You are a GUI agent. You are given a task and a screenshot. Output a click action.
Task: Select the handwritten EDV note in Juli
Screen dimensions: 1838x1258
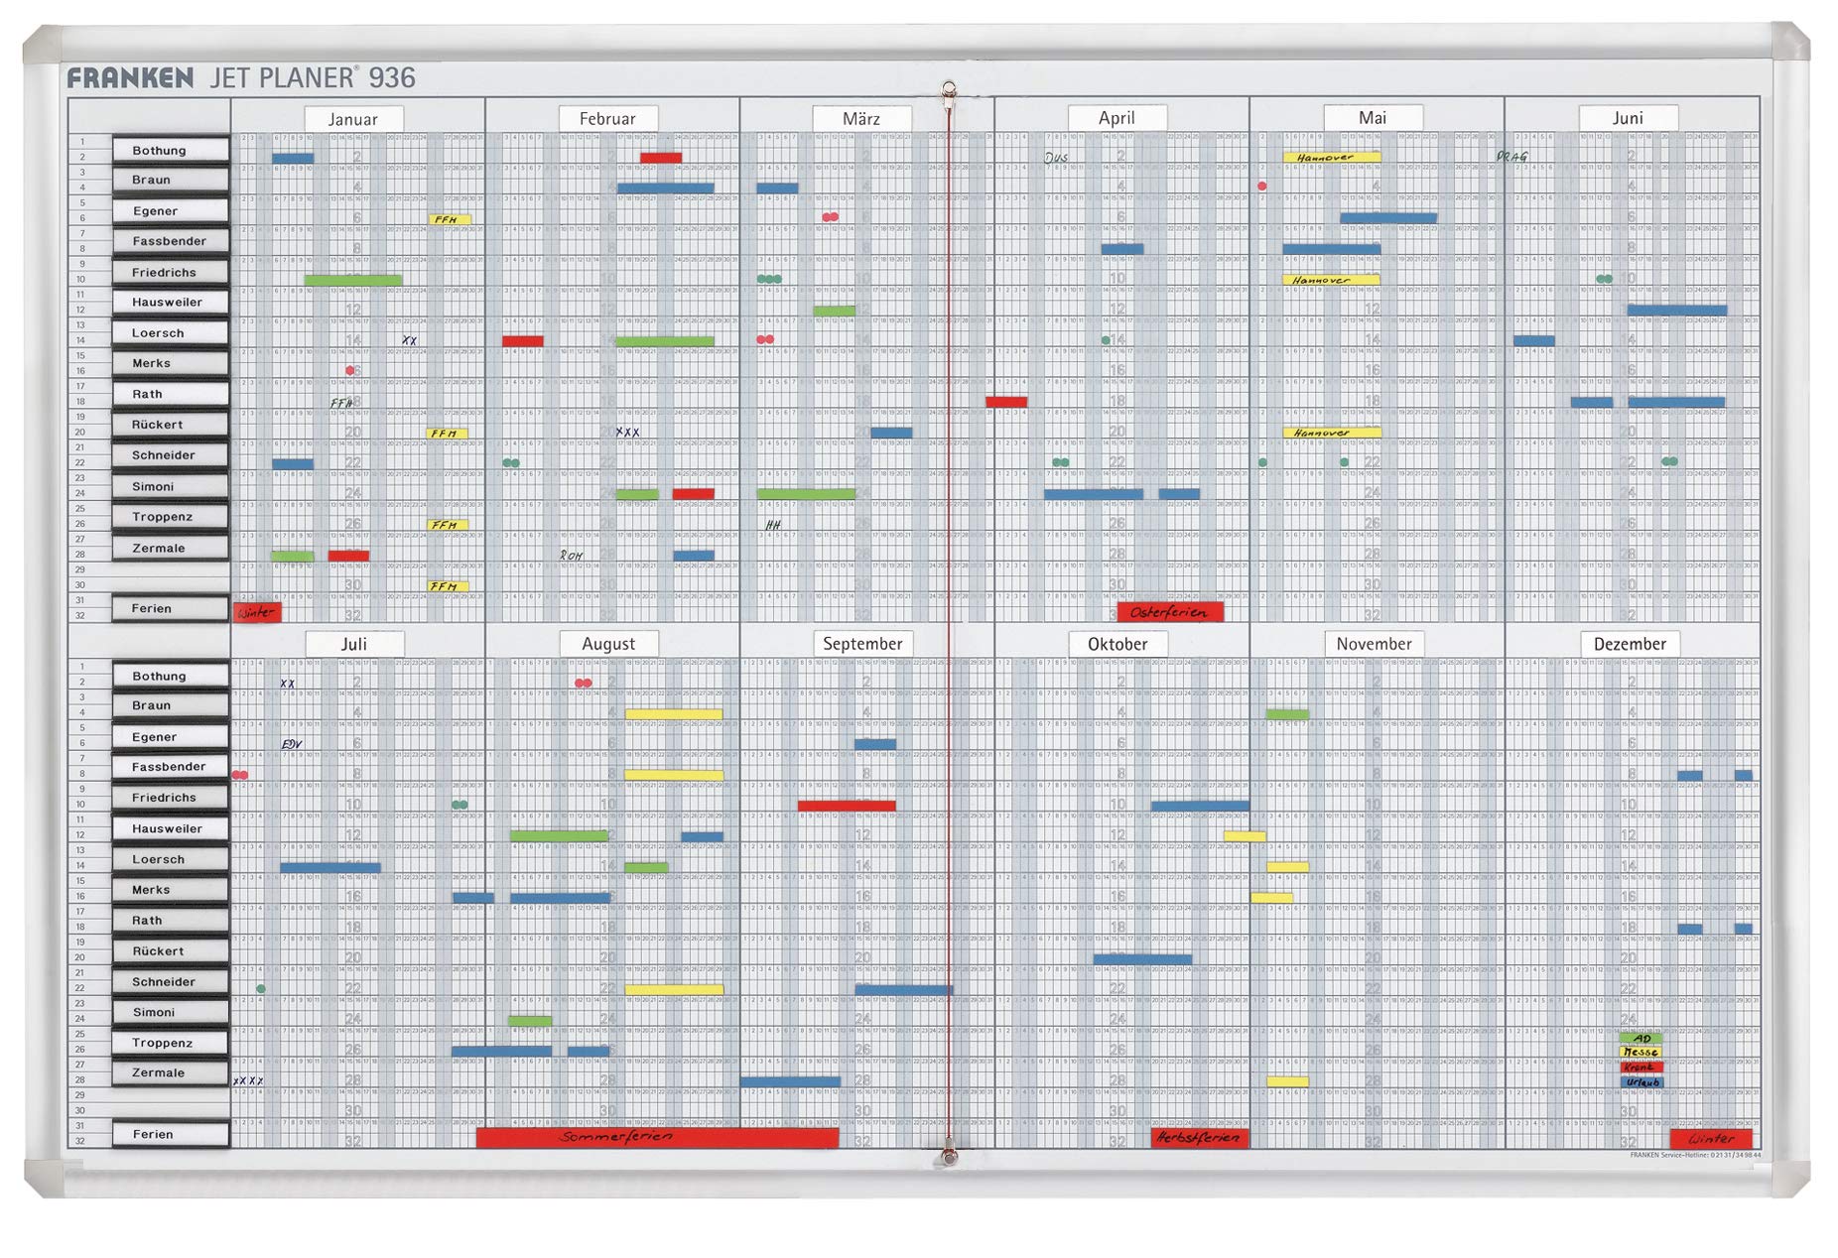(x=291, y=744)
